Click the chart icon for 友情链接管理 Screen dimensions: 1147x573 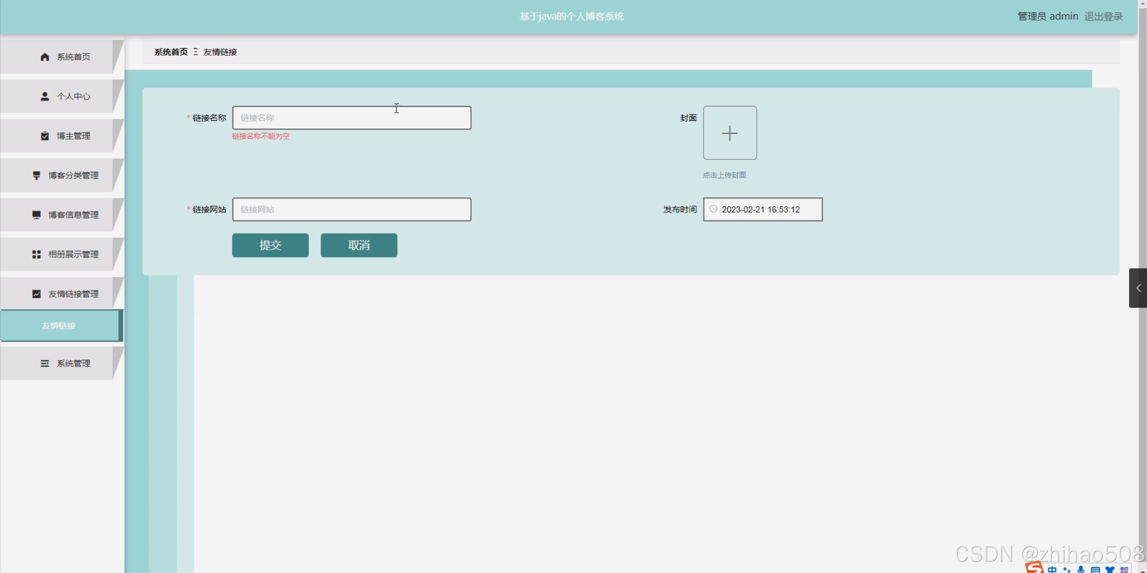[37, 294]
